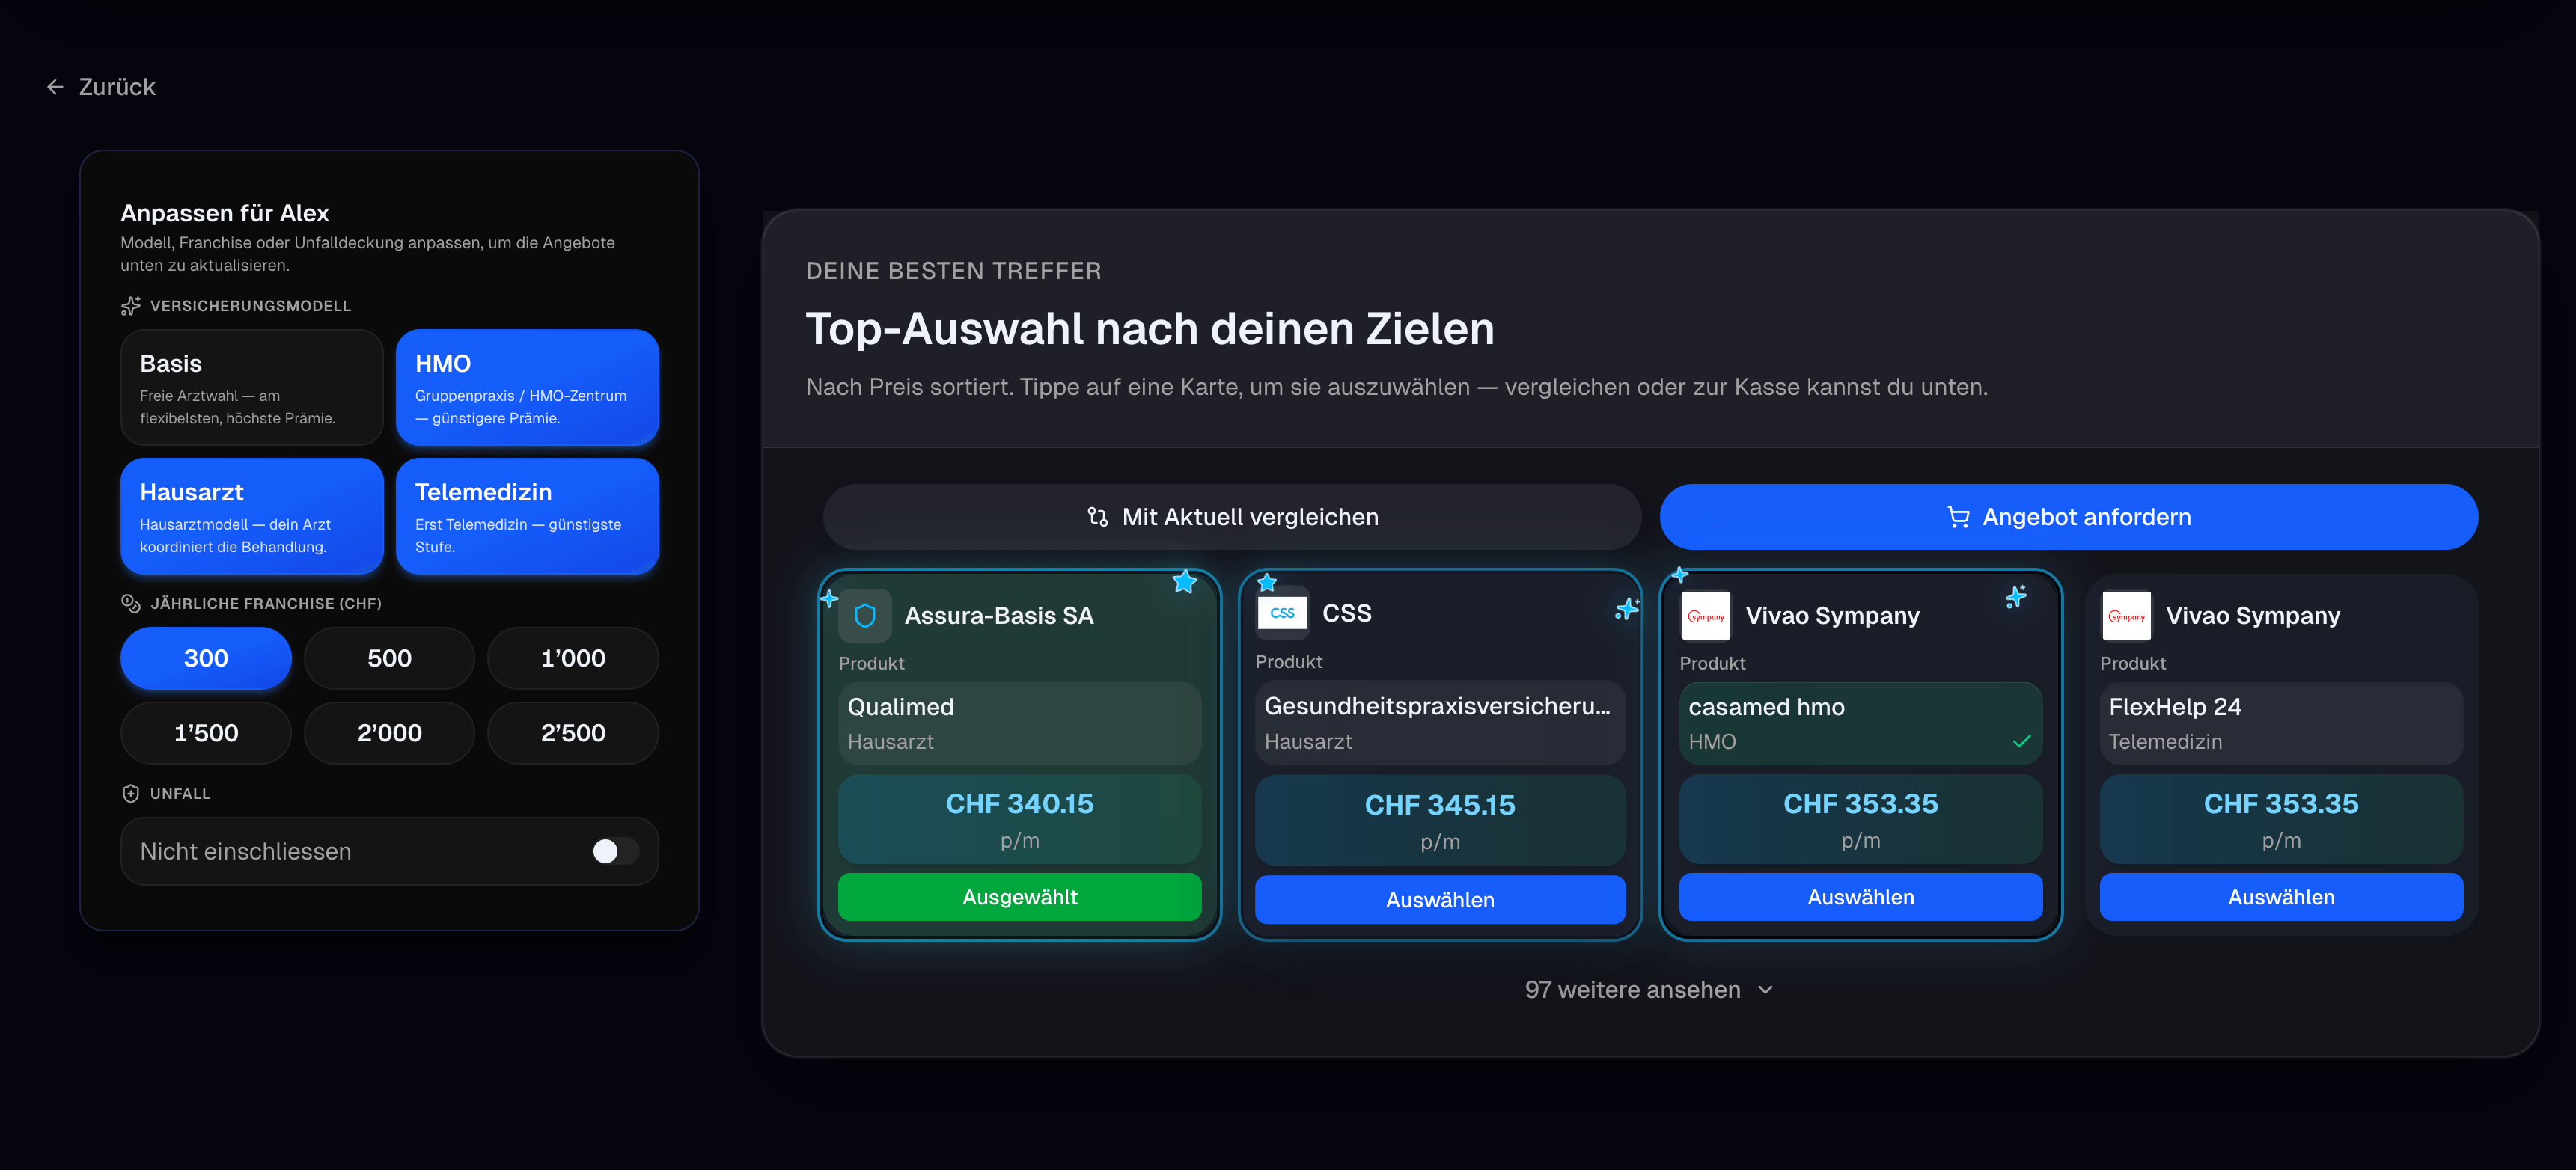Viewport: 2576px width, 1170px height.
Task: Select the Basis insurance model
Action: click(x=252, y=388)
